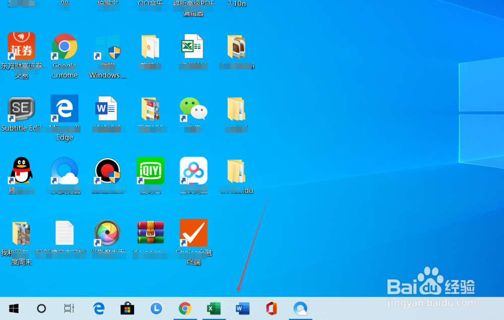504x320 pixels.
Task: Open Microsoft Store from the taskbar
Action: click(x=128, y=308)
